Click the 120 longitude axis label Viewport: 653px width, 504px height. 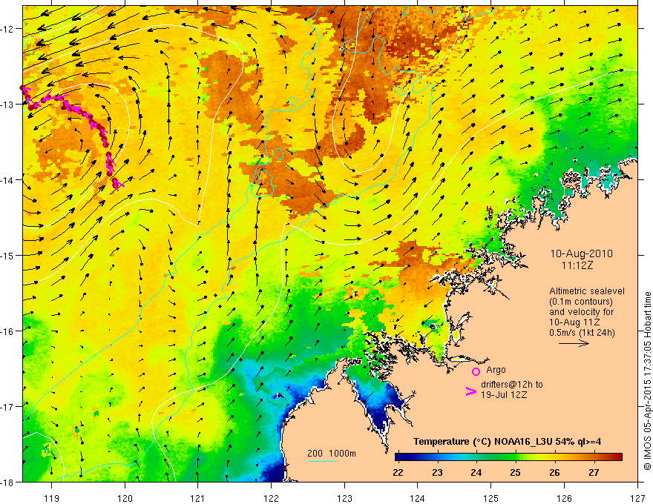125,498
